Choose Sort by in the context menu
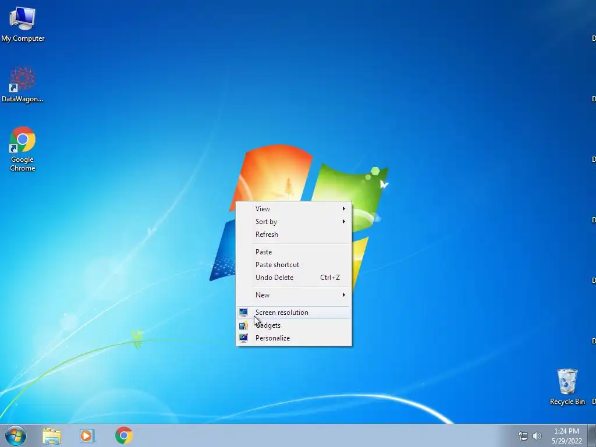Screen dimensions: 596x447 coord(293,222)
